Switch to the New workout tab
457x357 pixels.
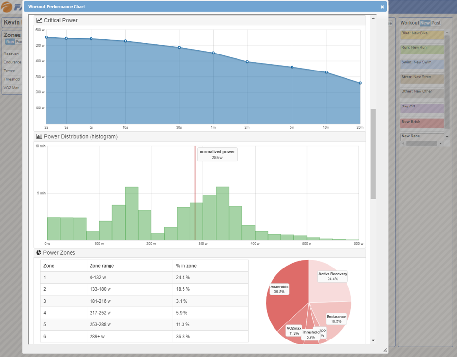425,23
